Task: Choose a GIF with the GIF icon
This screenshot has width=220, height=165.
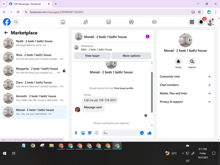Action: pyautogui.click(x=96, y=133)
